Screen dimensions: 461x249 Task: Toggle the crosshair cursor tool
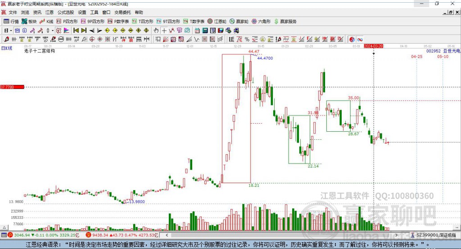pos(164,31)
